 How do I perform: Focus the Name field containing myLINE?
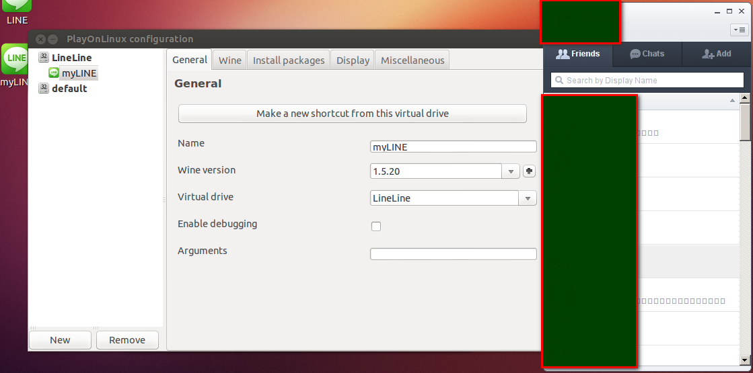[453, 147]
